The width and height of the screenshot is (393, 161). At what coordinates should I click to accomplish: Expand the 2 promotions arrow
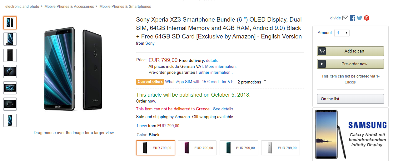(x=265, y=81)
